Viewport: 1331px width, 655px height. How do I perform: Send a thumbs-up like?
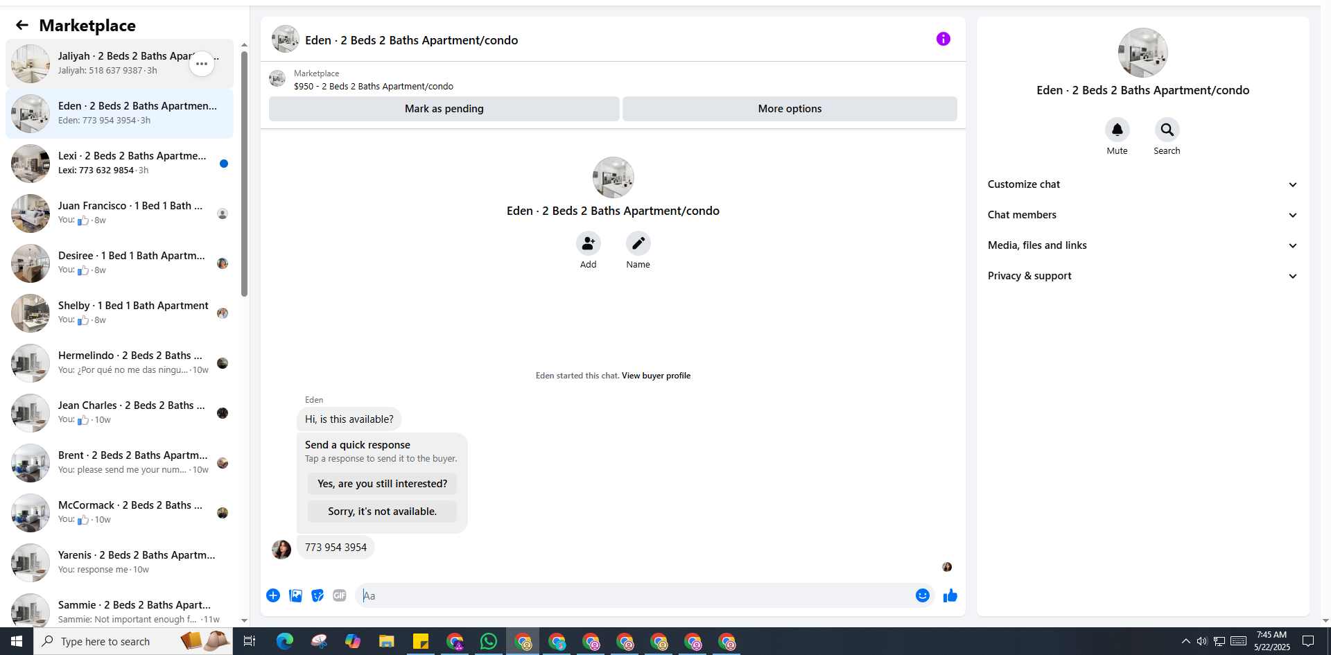950,595
